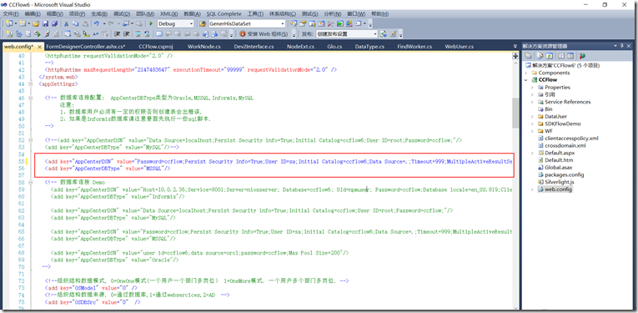Click the Save icon in toolbar
The width and height of the screenshot is (638, 313).
tap(45, 23)
